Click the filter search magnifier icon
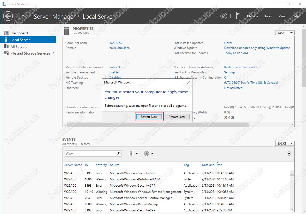This screenshot has height=214, width=306. tap(119, 154)
